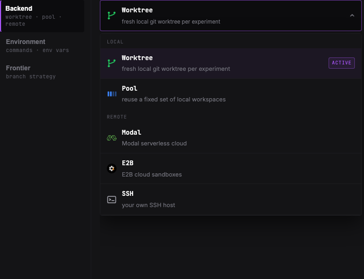Image resolution: width=364 pixels, height=279 pixels.
Task: Select the Modal serverless cloud option
Action: pos(231,138)
